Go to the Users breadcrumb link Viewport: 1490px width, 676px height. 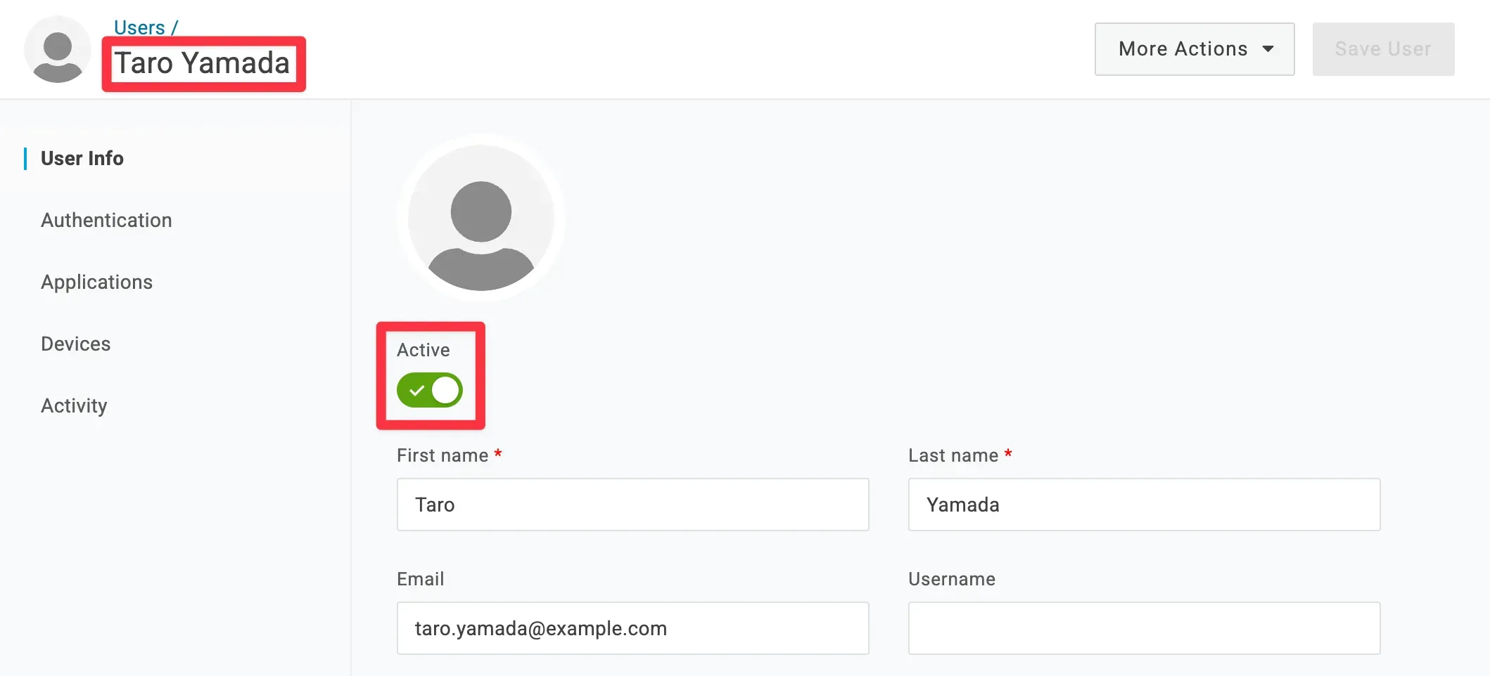[x=139, y=27]
